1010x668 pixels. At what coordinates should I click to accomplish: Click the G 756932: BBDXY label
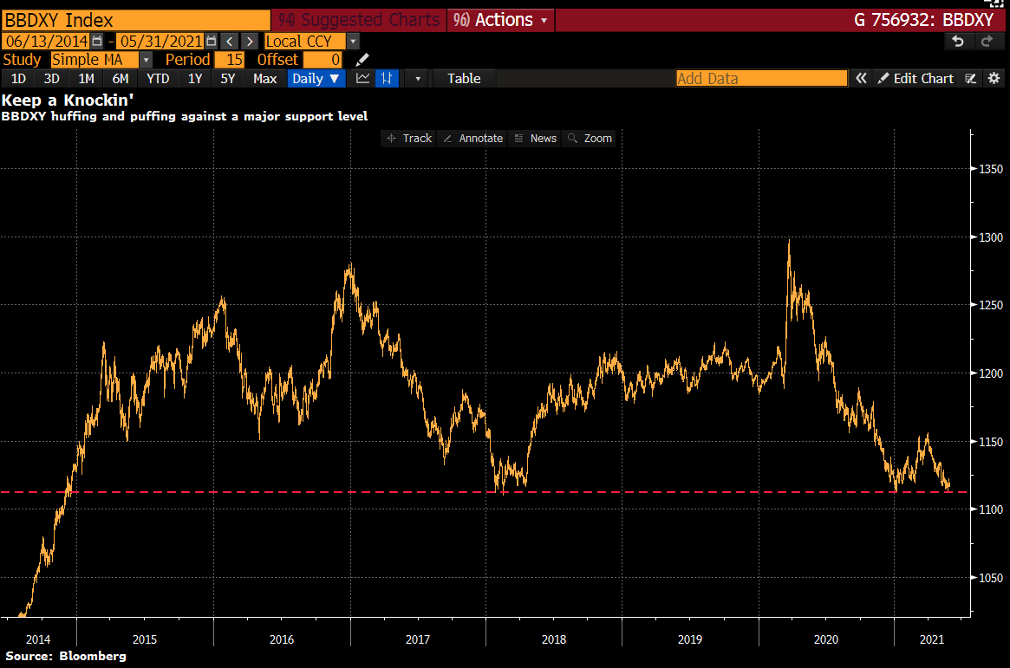(x=923, y=20)
